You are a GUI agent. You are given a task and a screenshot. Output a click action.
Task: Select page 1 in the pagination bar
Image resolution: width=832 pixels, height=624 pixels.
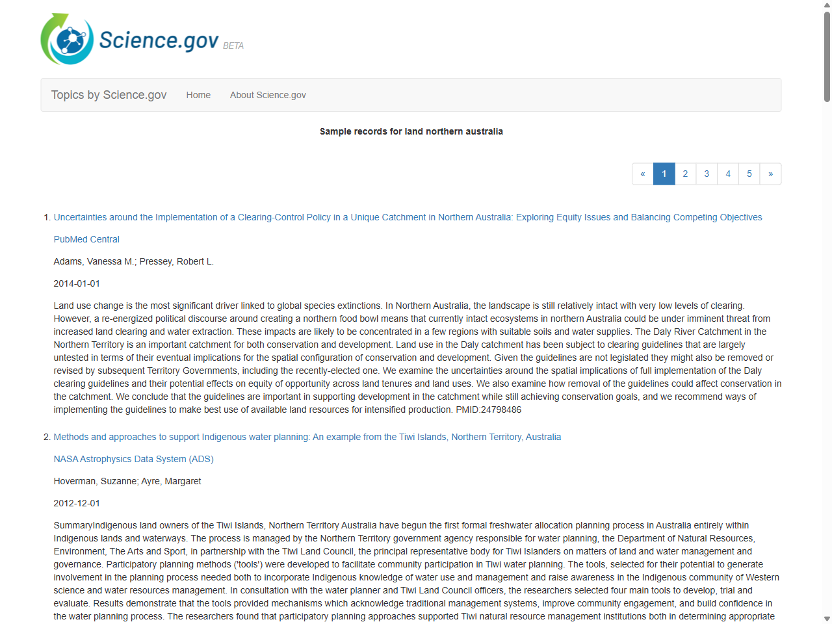point(664,174)
